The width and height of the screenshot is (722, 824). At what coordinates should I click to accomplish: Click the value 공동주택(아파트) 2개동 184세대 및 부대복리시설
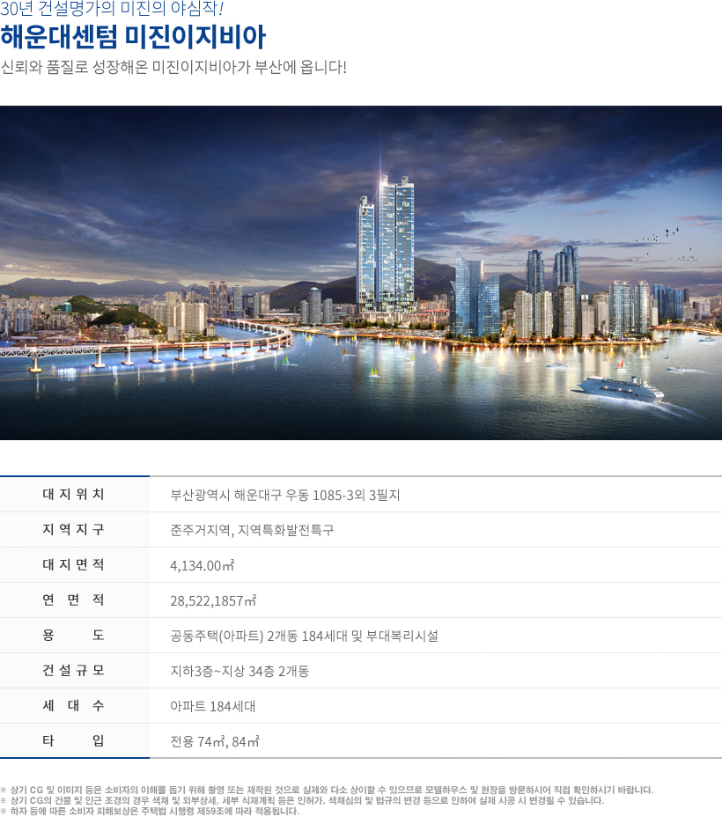click(304, 636)
